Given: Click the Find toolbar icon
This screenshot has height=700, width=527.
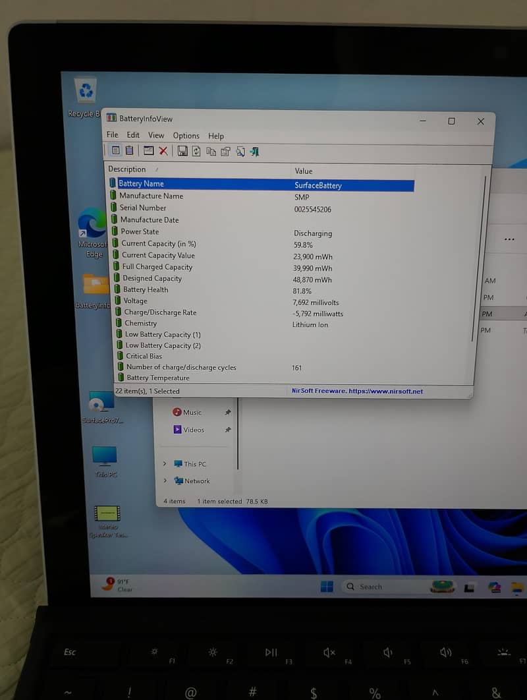Looking at the screenshot, I should (x=240, y=152).
